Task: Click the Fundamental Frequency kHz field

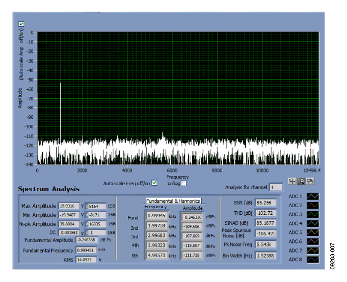Action: (86, 250)
